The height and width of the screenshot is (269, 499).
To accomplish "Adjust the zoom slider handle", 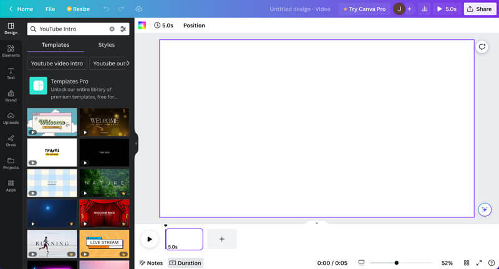I will (x=397, y=263).
